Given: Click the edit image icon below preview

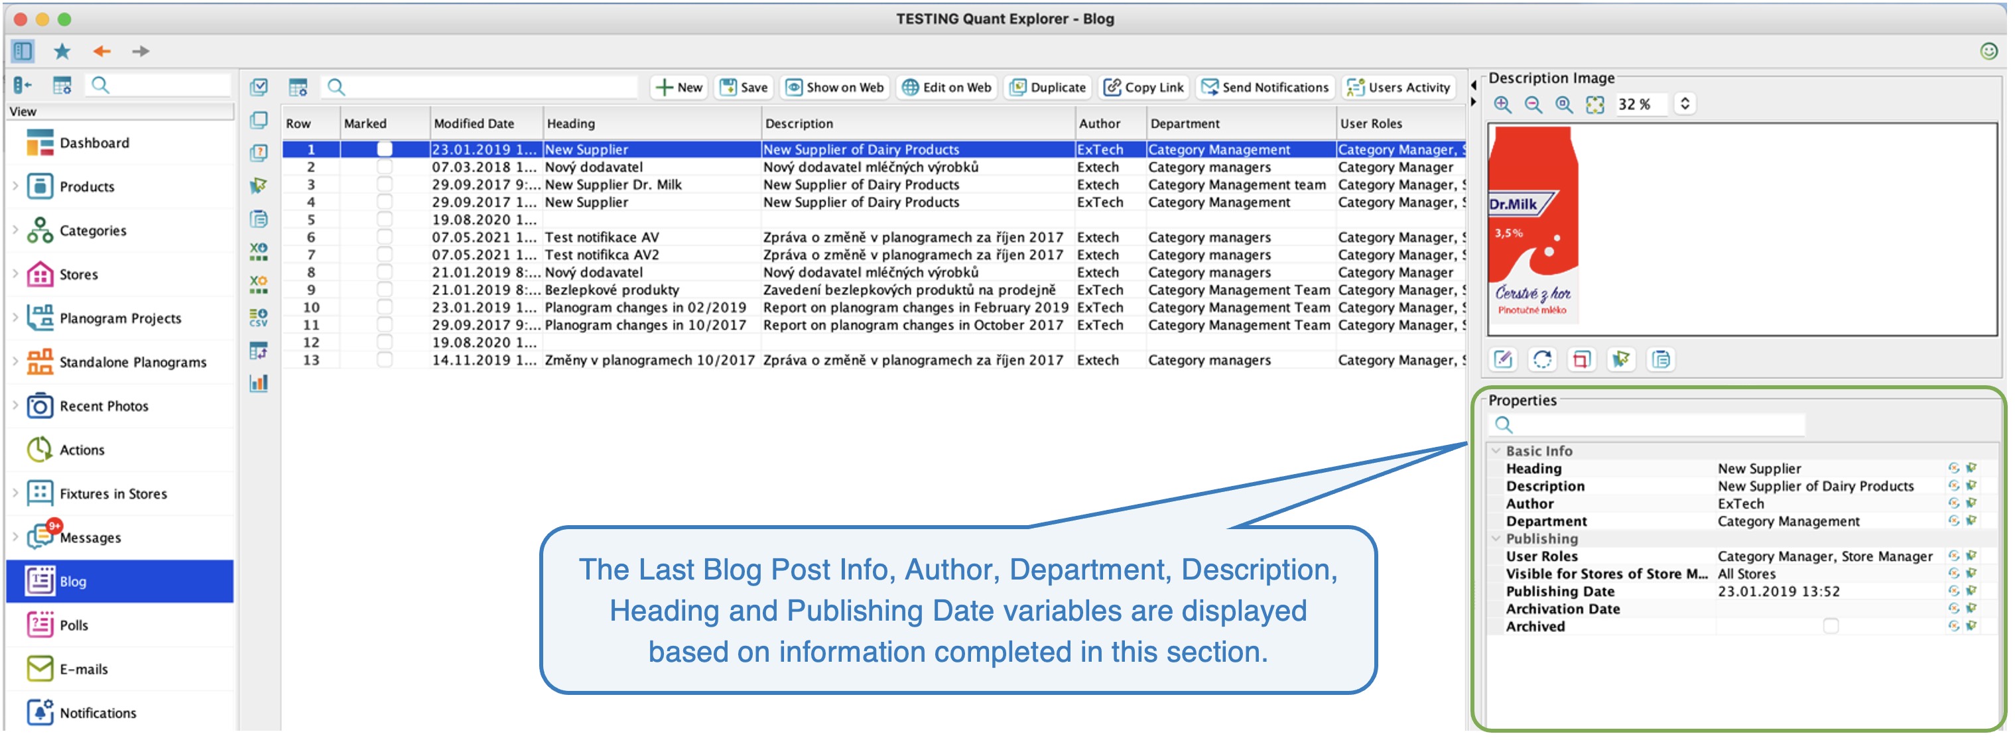Looking at the screenshot, I should click(x=1504, y=360).
